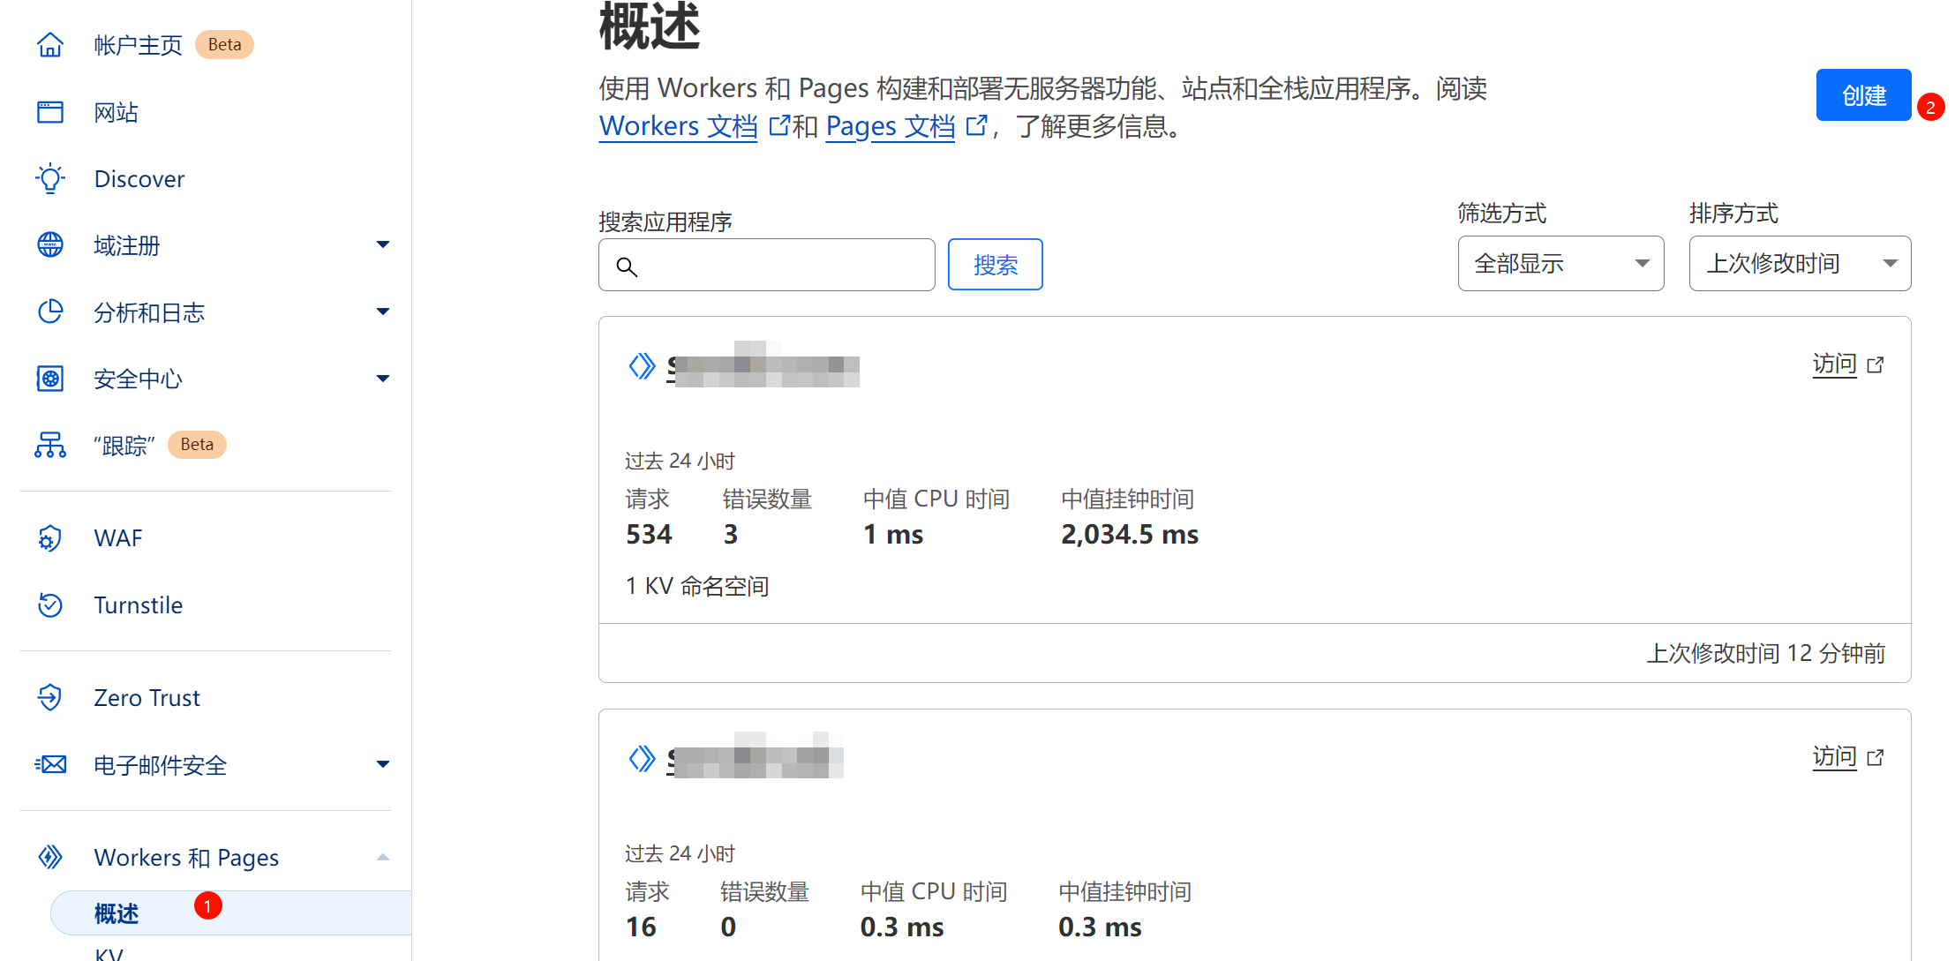The height and width of the screenshot is (961, 1955).
Task: Click the pie chart icon beside 分析和日志
Action: (x=50, y=312)
